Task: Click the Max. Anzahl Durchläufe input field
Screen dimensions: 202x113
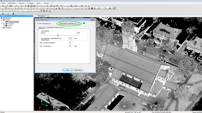Action: 71,43
